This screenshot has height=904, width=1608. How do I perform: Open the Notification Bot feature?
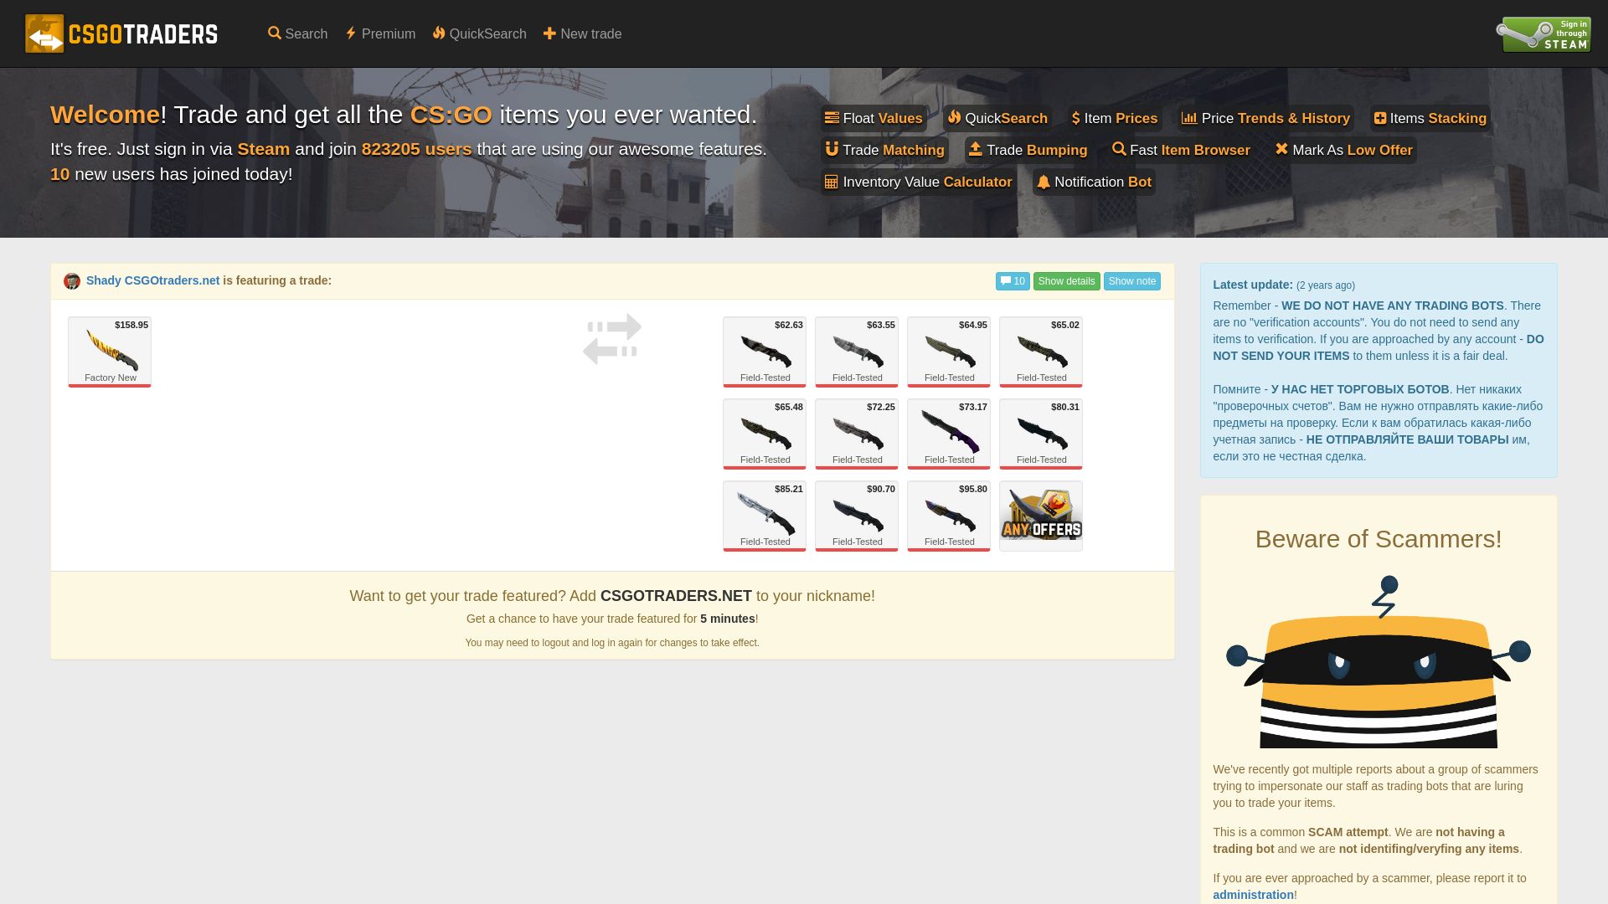click(1094, 182)
